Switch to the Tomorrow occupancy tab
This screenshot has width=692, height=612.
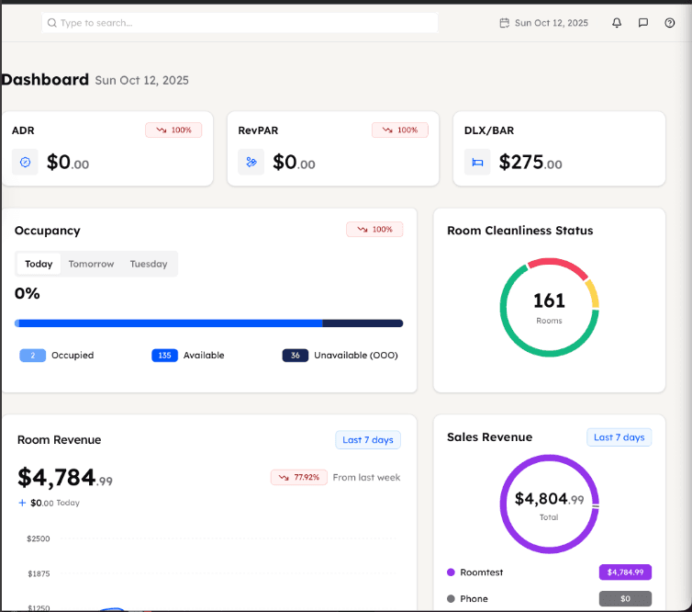click(x=91, y=264)
